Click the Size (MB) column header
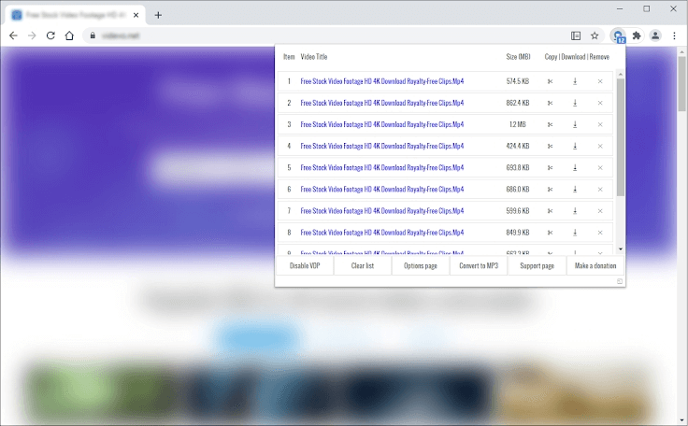Image resolution: width=688 pixels, height=426 pixels. [518, 57]
